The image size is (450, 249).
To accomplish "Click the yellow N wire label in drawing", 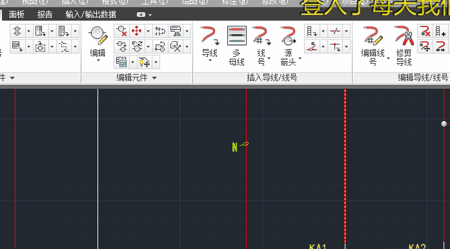I will (235, 147).
